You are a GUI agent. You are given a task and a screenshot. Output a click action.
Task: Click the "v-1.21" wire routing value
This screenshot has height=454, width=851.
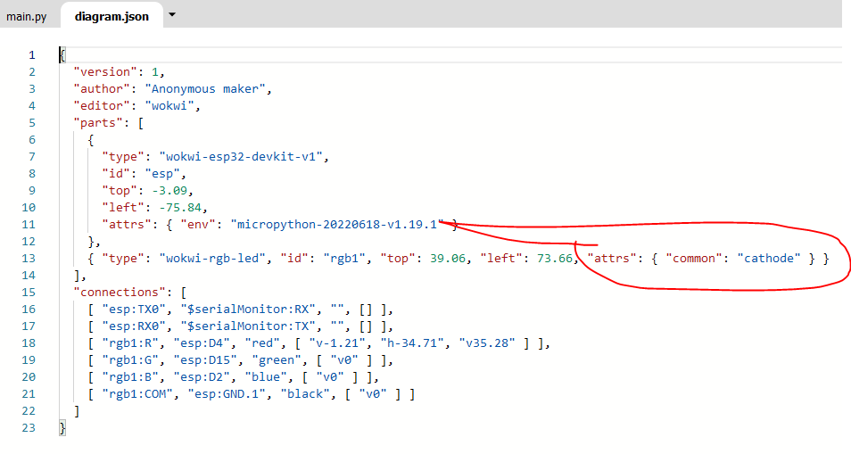[x=337, y=343]
